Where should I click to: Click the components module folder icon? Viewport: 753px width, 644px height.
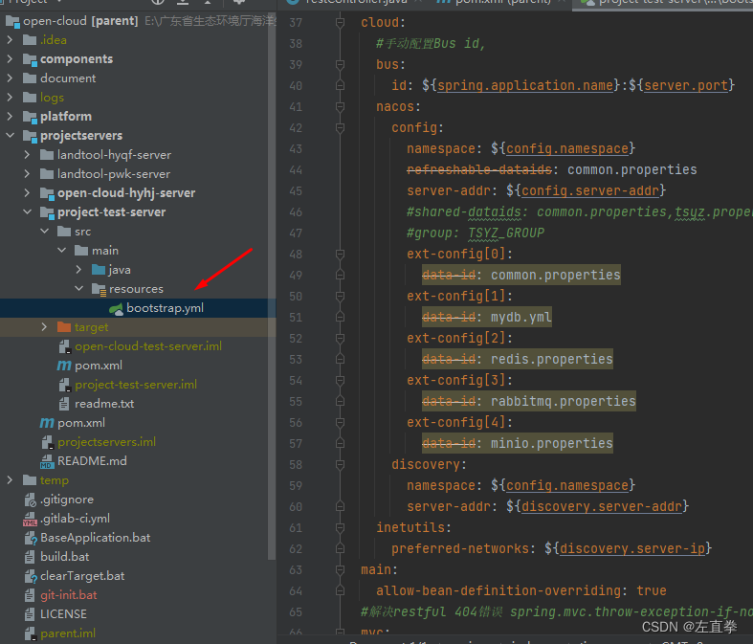point(30,59)
